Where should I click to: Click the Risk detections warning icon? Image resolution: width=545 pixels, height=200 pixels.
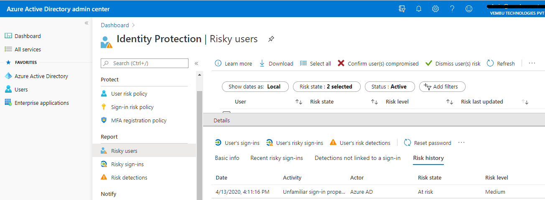pos(104,177)
